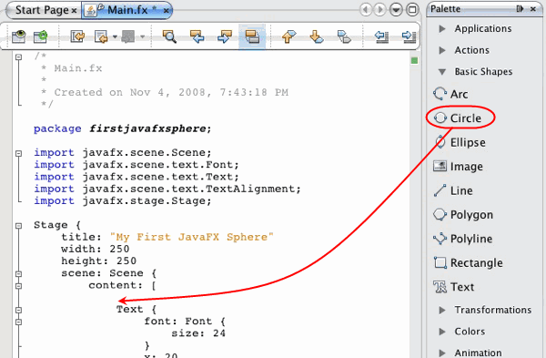The image size is (546, 358).
Task: Click the Preview design eye icon
Action: 18,36
